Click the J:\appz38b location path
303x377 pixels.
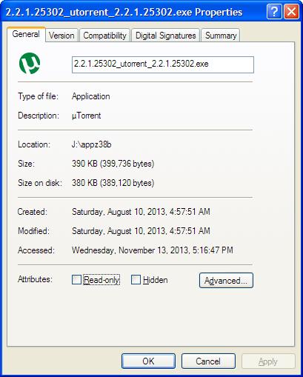point(91,144)
